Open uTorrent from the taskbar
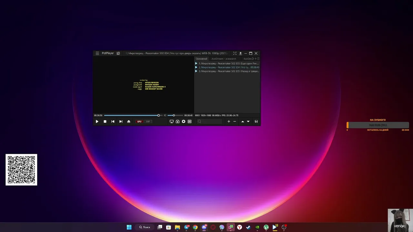 click(266, 227)
